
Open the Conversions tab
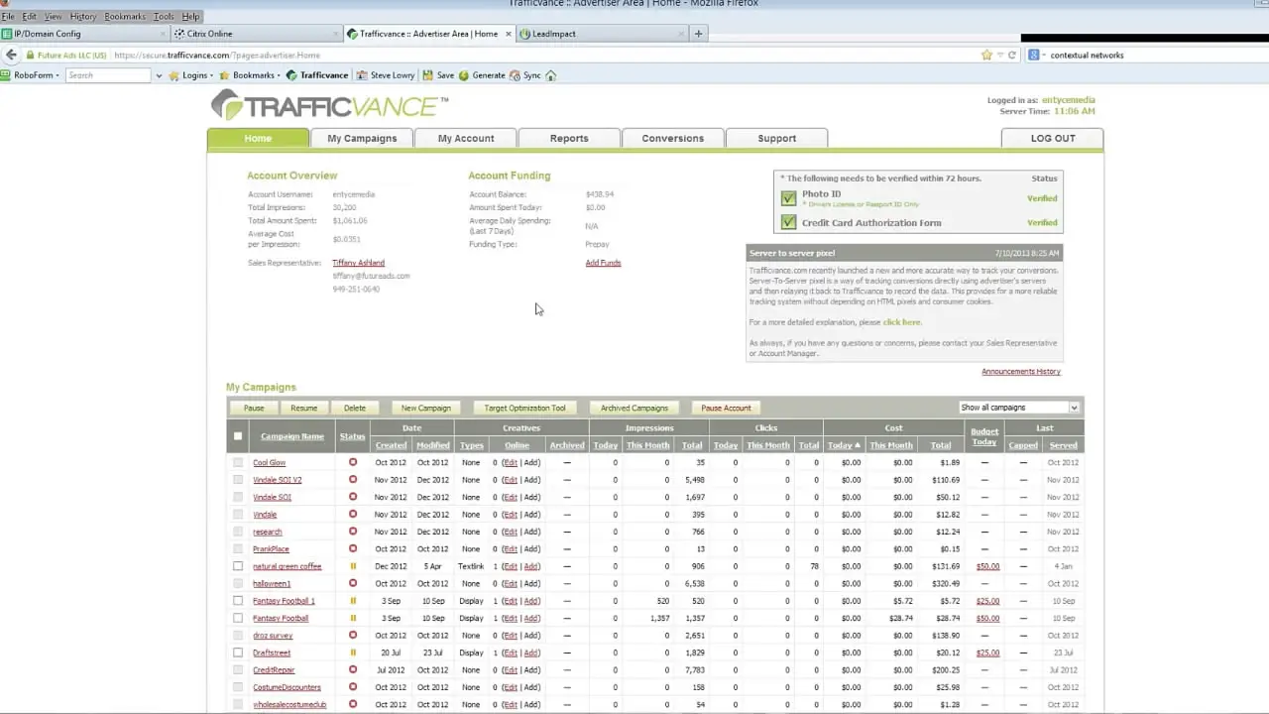point(672,138)
